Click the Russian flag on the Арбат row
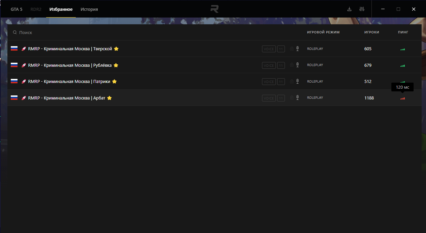 (14, 98)
